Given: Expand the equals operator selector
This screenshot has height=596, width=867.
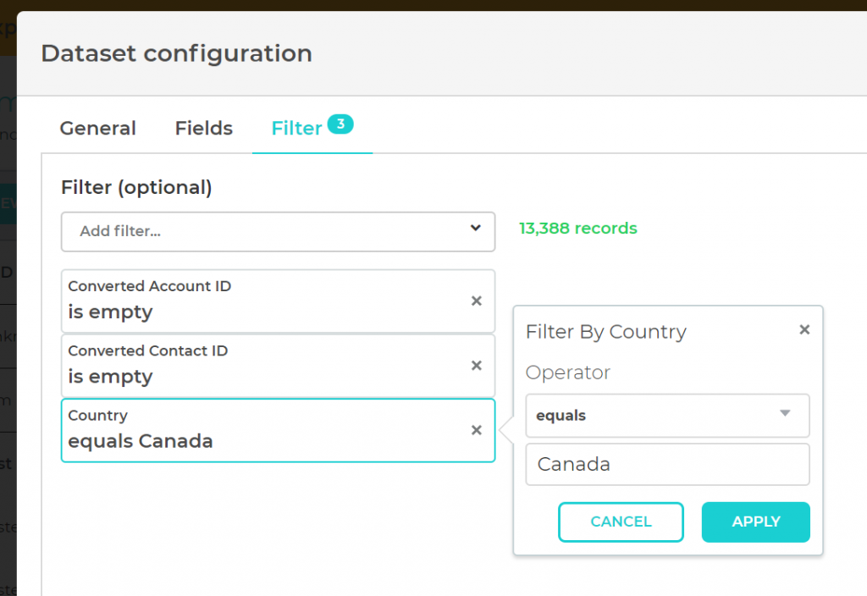Looking at the screenshot, I should pyautogui.click(x=667, y=416).
